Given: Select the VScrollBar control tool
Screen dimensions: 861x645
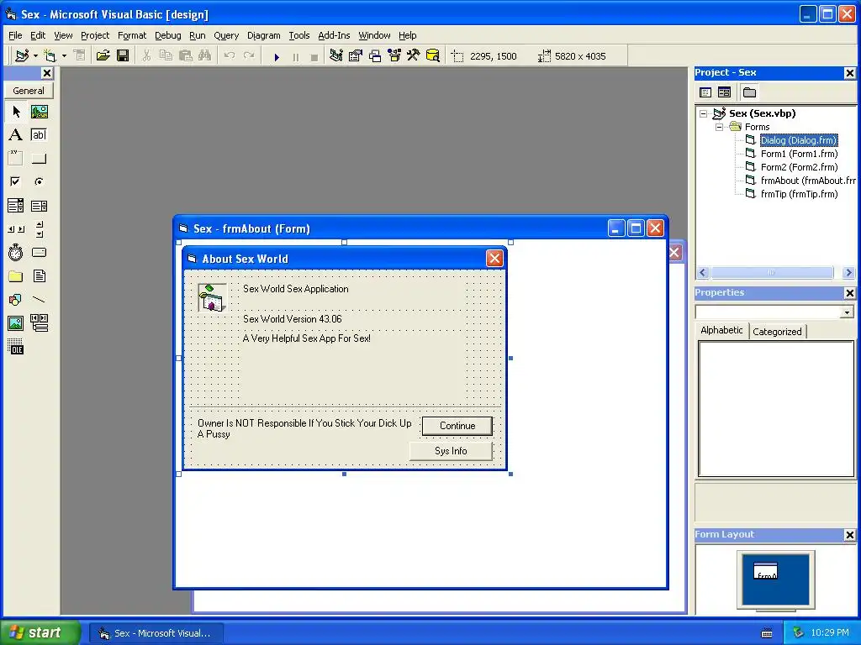Looking at the screenshot, I should (39, 229).
